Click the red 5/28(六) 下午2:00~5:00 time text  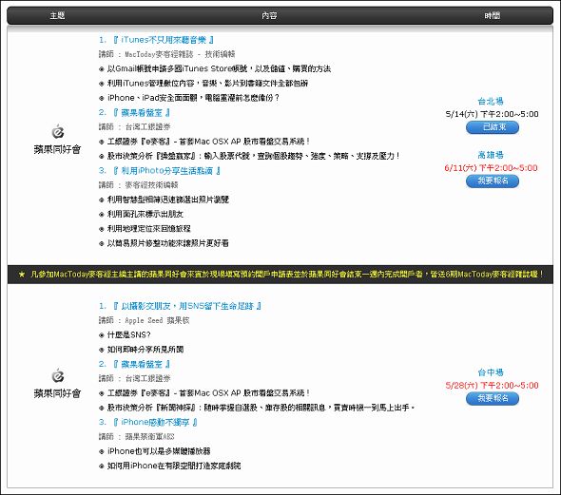[492, 386]
